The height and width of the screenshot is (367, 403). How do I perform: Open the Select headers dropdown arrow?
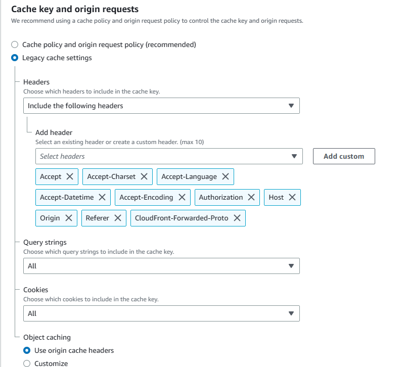coord(294,156)
